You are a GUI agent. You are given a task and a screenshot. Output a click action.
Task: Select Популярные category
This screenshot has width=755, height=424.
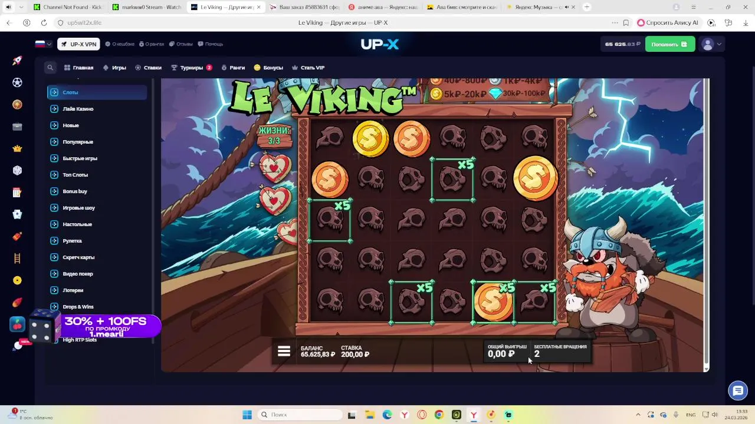click(x=97, y=142)
